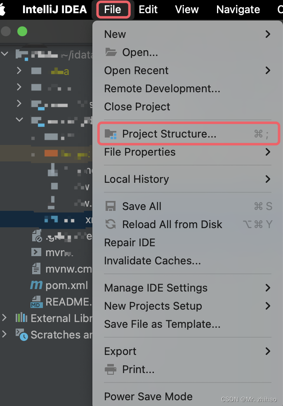Click the Scratches and Consoles icon
The width and height of the screenshot is (283, 406).
tap(21, 334)
